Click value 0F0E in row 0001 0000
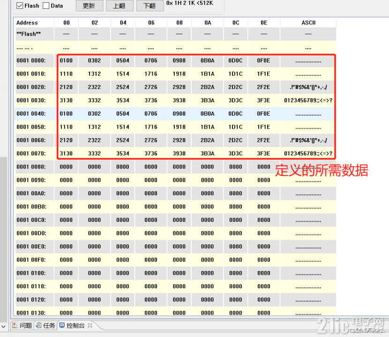This screenshot has width=389, height=337. click(264, 60)
